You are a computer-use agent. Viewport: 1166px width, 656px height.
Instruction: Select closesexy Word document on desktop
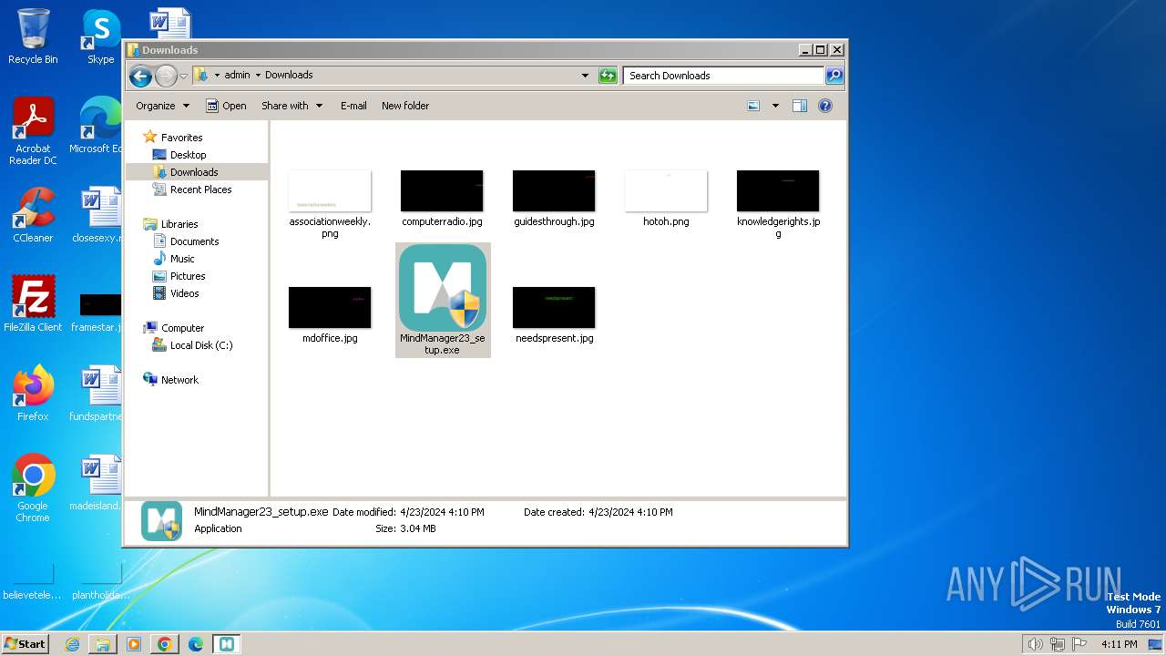[98, 215]
